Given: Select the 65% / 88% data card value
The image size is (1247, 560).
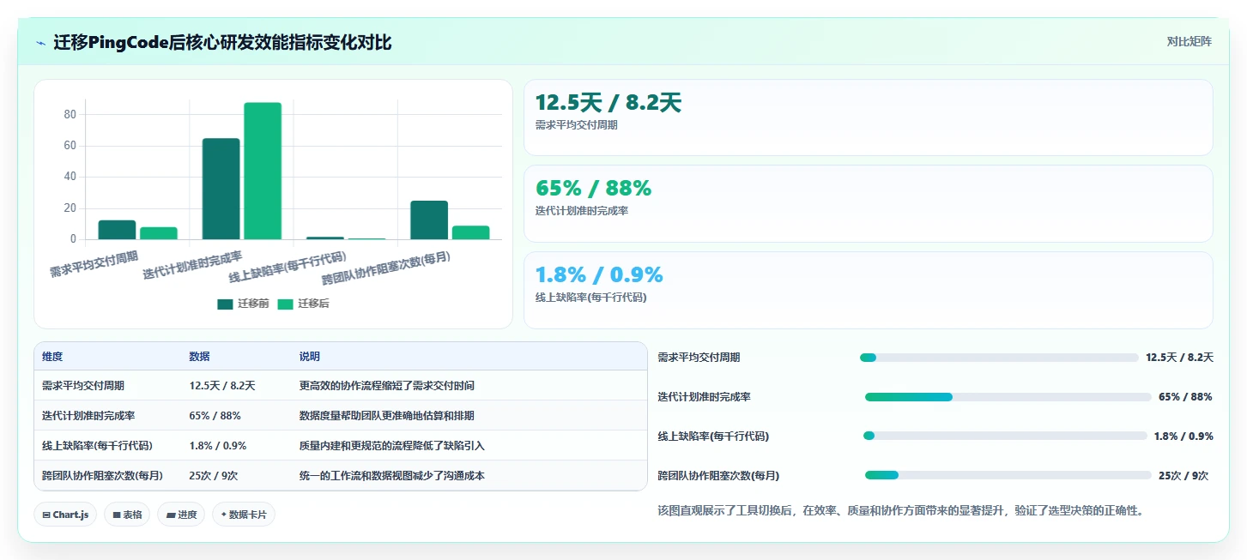Looking at the screenshot, I should click(594, 188).
